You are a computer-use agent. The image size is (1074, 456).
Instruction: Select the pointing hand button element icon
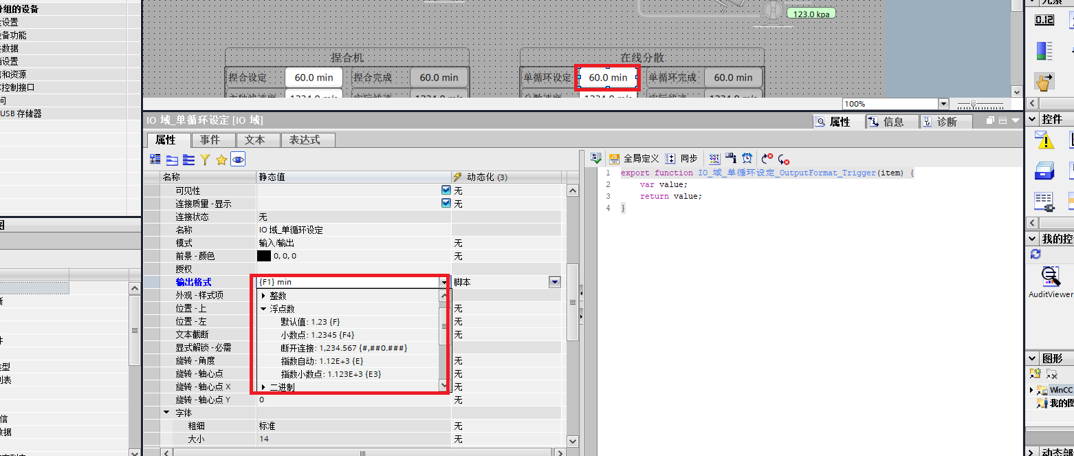click(1044, 82)
